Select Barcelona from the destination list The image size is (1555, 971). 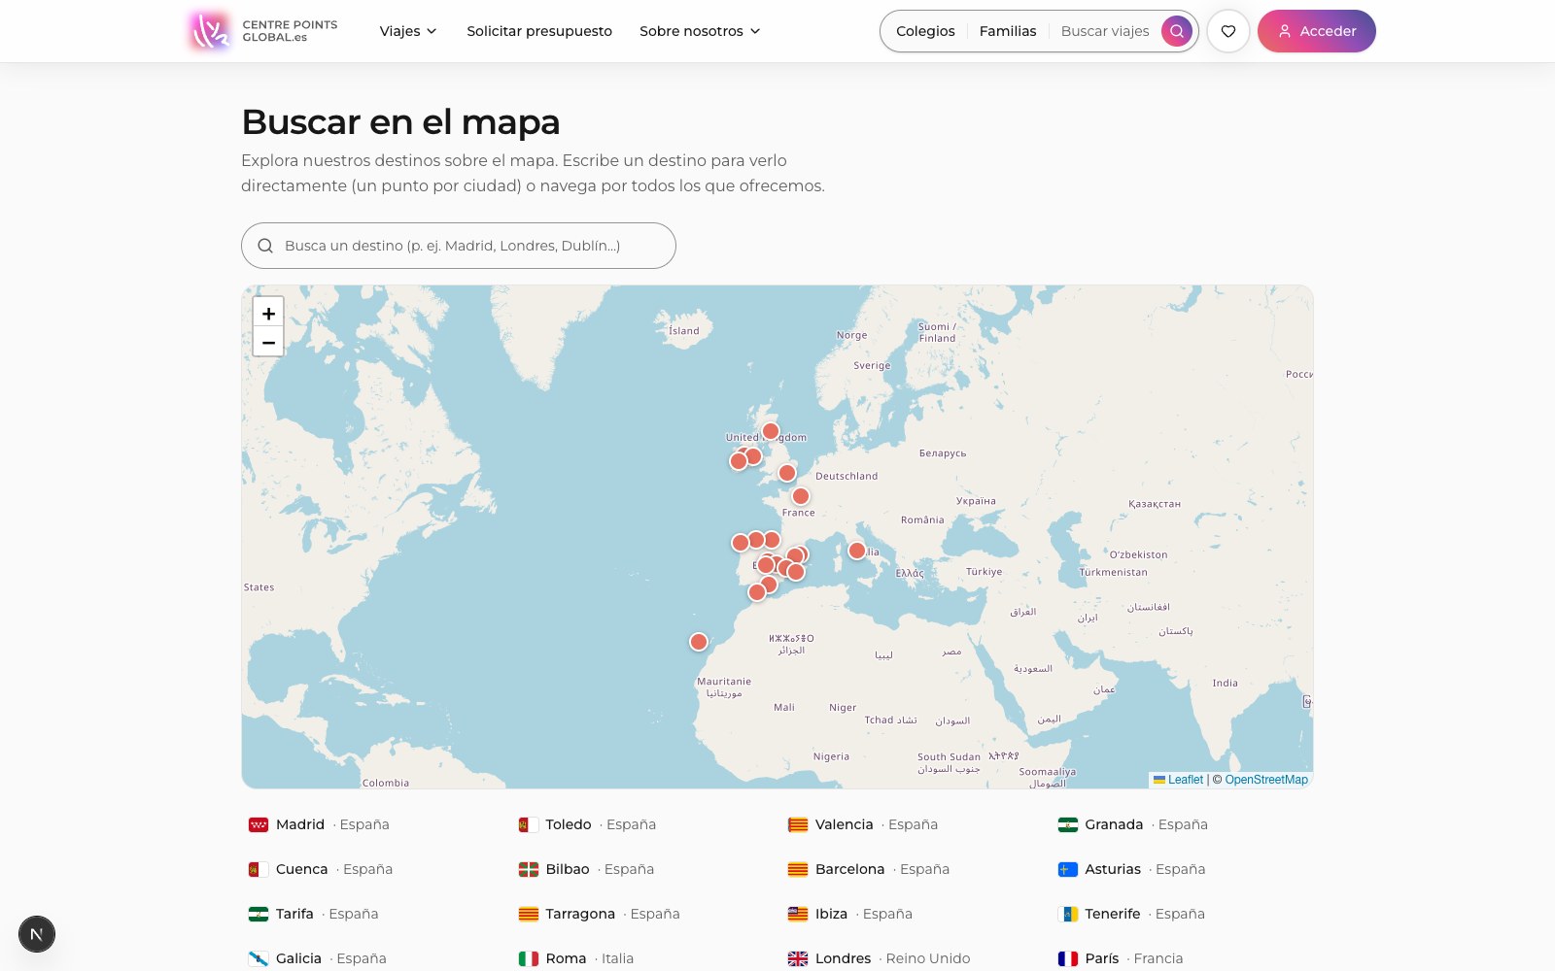click(x=869, y=869)
